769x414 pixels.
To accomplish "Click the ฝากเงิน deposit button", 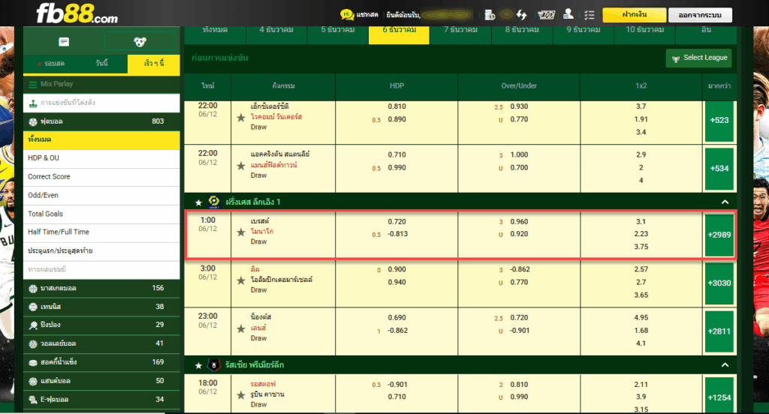I will [634, 15].
